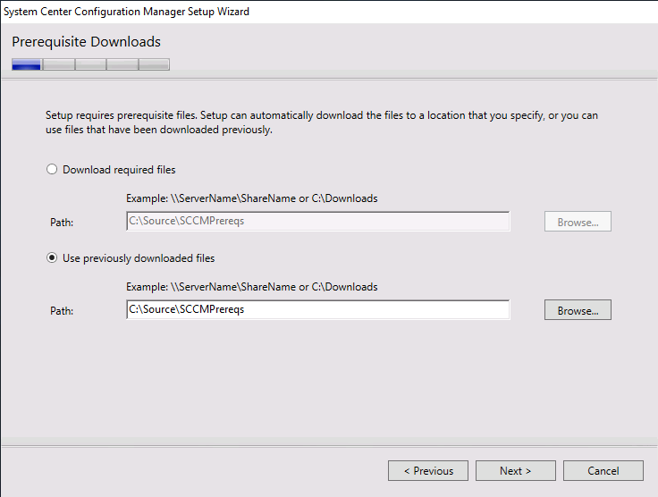Click the 'Setup requires prerequisite files' description
This screenshot has width=658, height=497.
[x=322, y=122]
